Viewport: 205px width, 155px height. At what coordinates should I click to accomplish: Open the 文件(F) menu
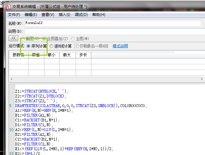click(14, 15)
